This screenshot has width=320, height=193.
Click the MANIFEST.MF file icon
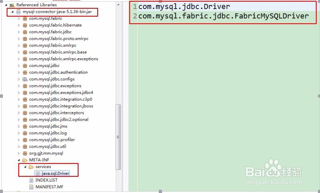31,187
